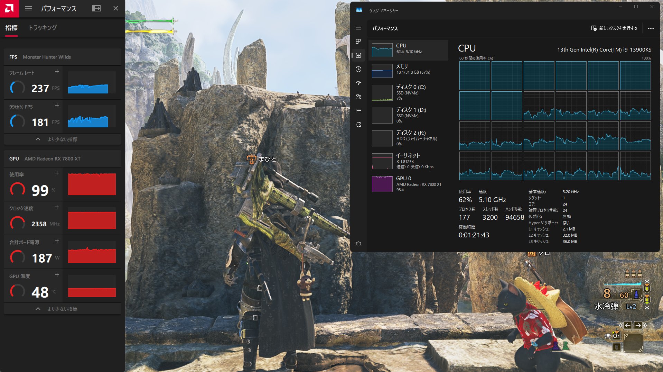The height and width of the screenshot is (372, 663).
Task: Select ディスク 2 (R:) resource
Action: pos(408,138)
